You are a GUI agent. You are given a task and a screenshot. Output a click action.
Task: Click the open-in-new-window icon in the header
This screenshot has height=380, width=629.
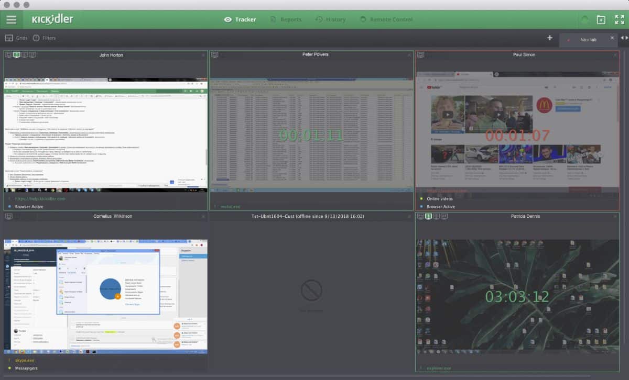(601, 19)
